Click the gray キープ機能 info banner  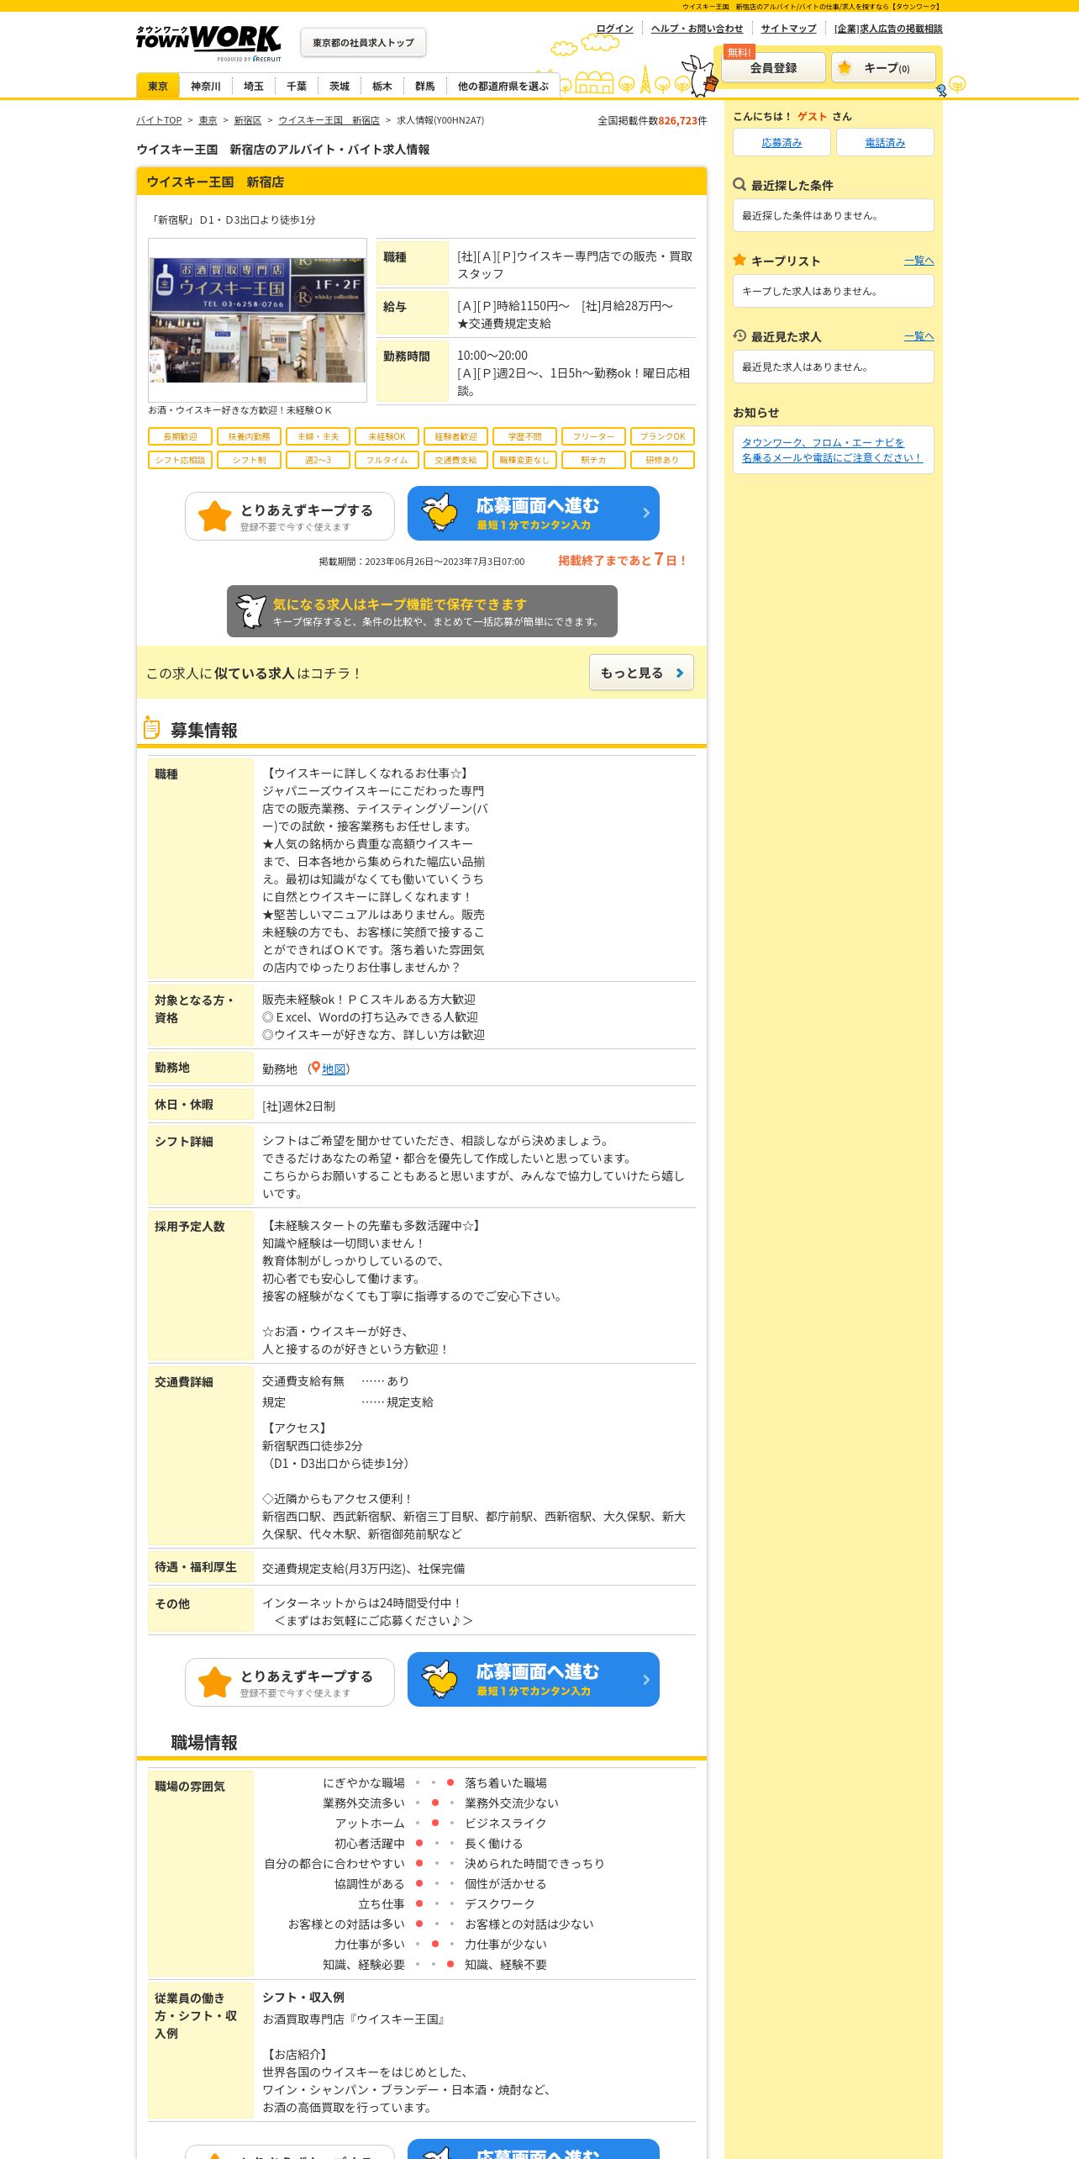[422, 611]
